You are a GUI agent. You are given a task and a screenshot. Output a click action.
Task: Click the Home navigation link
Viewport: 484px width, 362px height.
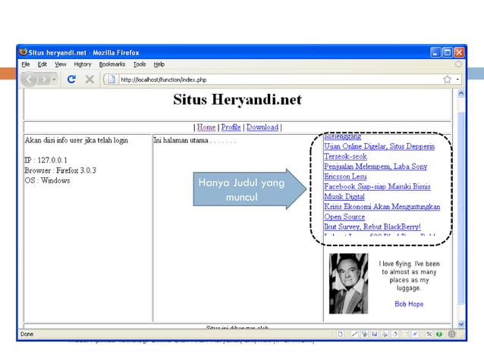tap(206, 127)
